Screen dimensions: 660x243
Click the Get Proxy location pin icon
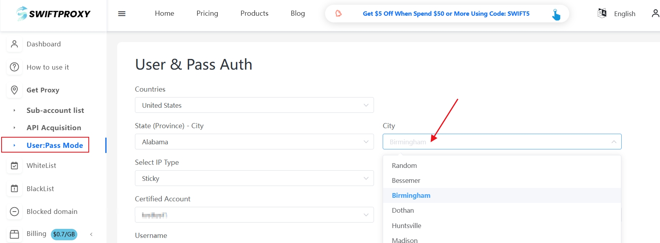click(15, 90)
